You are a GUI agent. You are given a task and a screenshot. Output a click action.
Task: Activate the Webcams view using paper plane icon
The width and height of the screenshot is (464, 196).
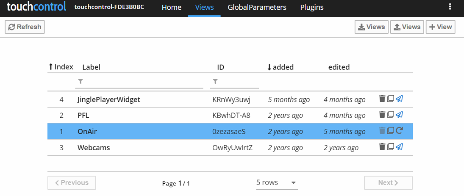click(x=399, y=147)
